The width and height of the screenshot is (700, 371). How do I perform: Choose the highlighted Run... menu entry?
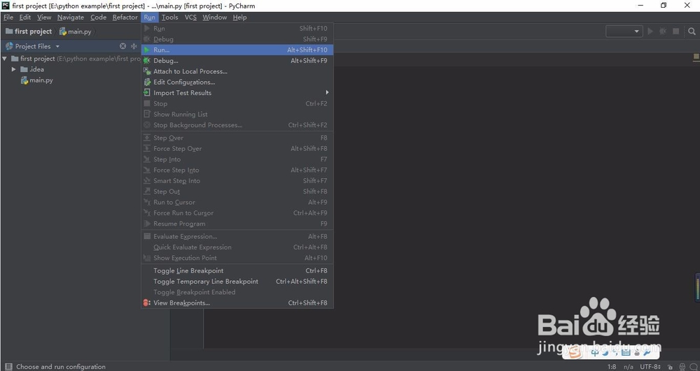[x=237, y=50]
